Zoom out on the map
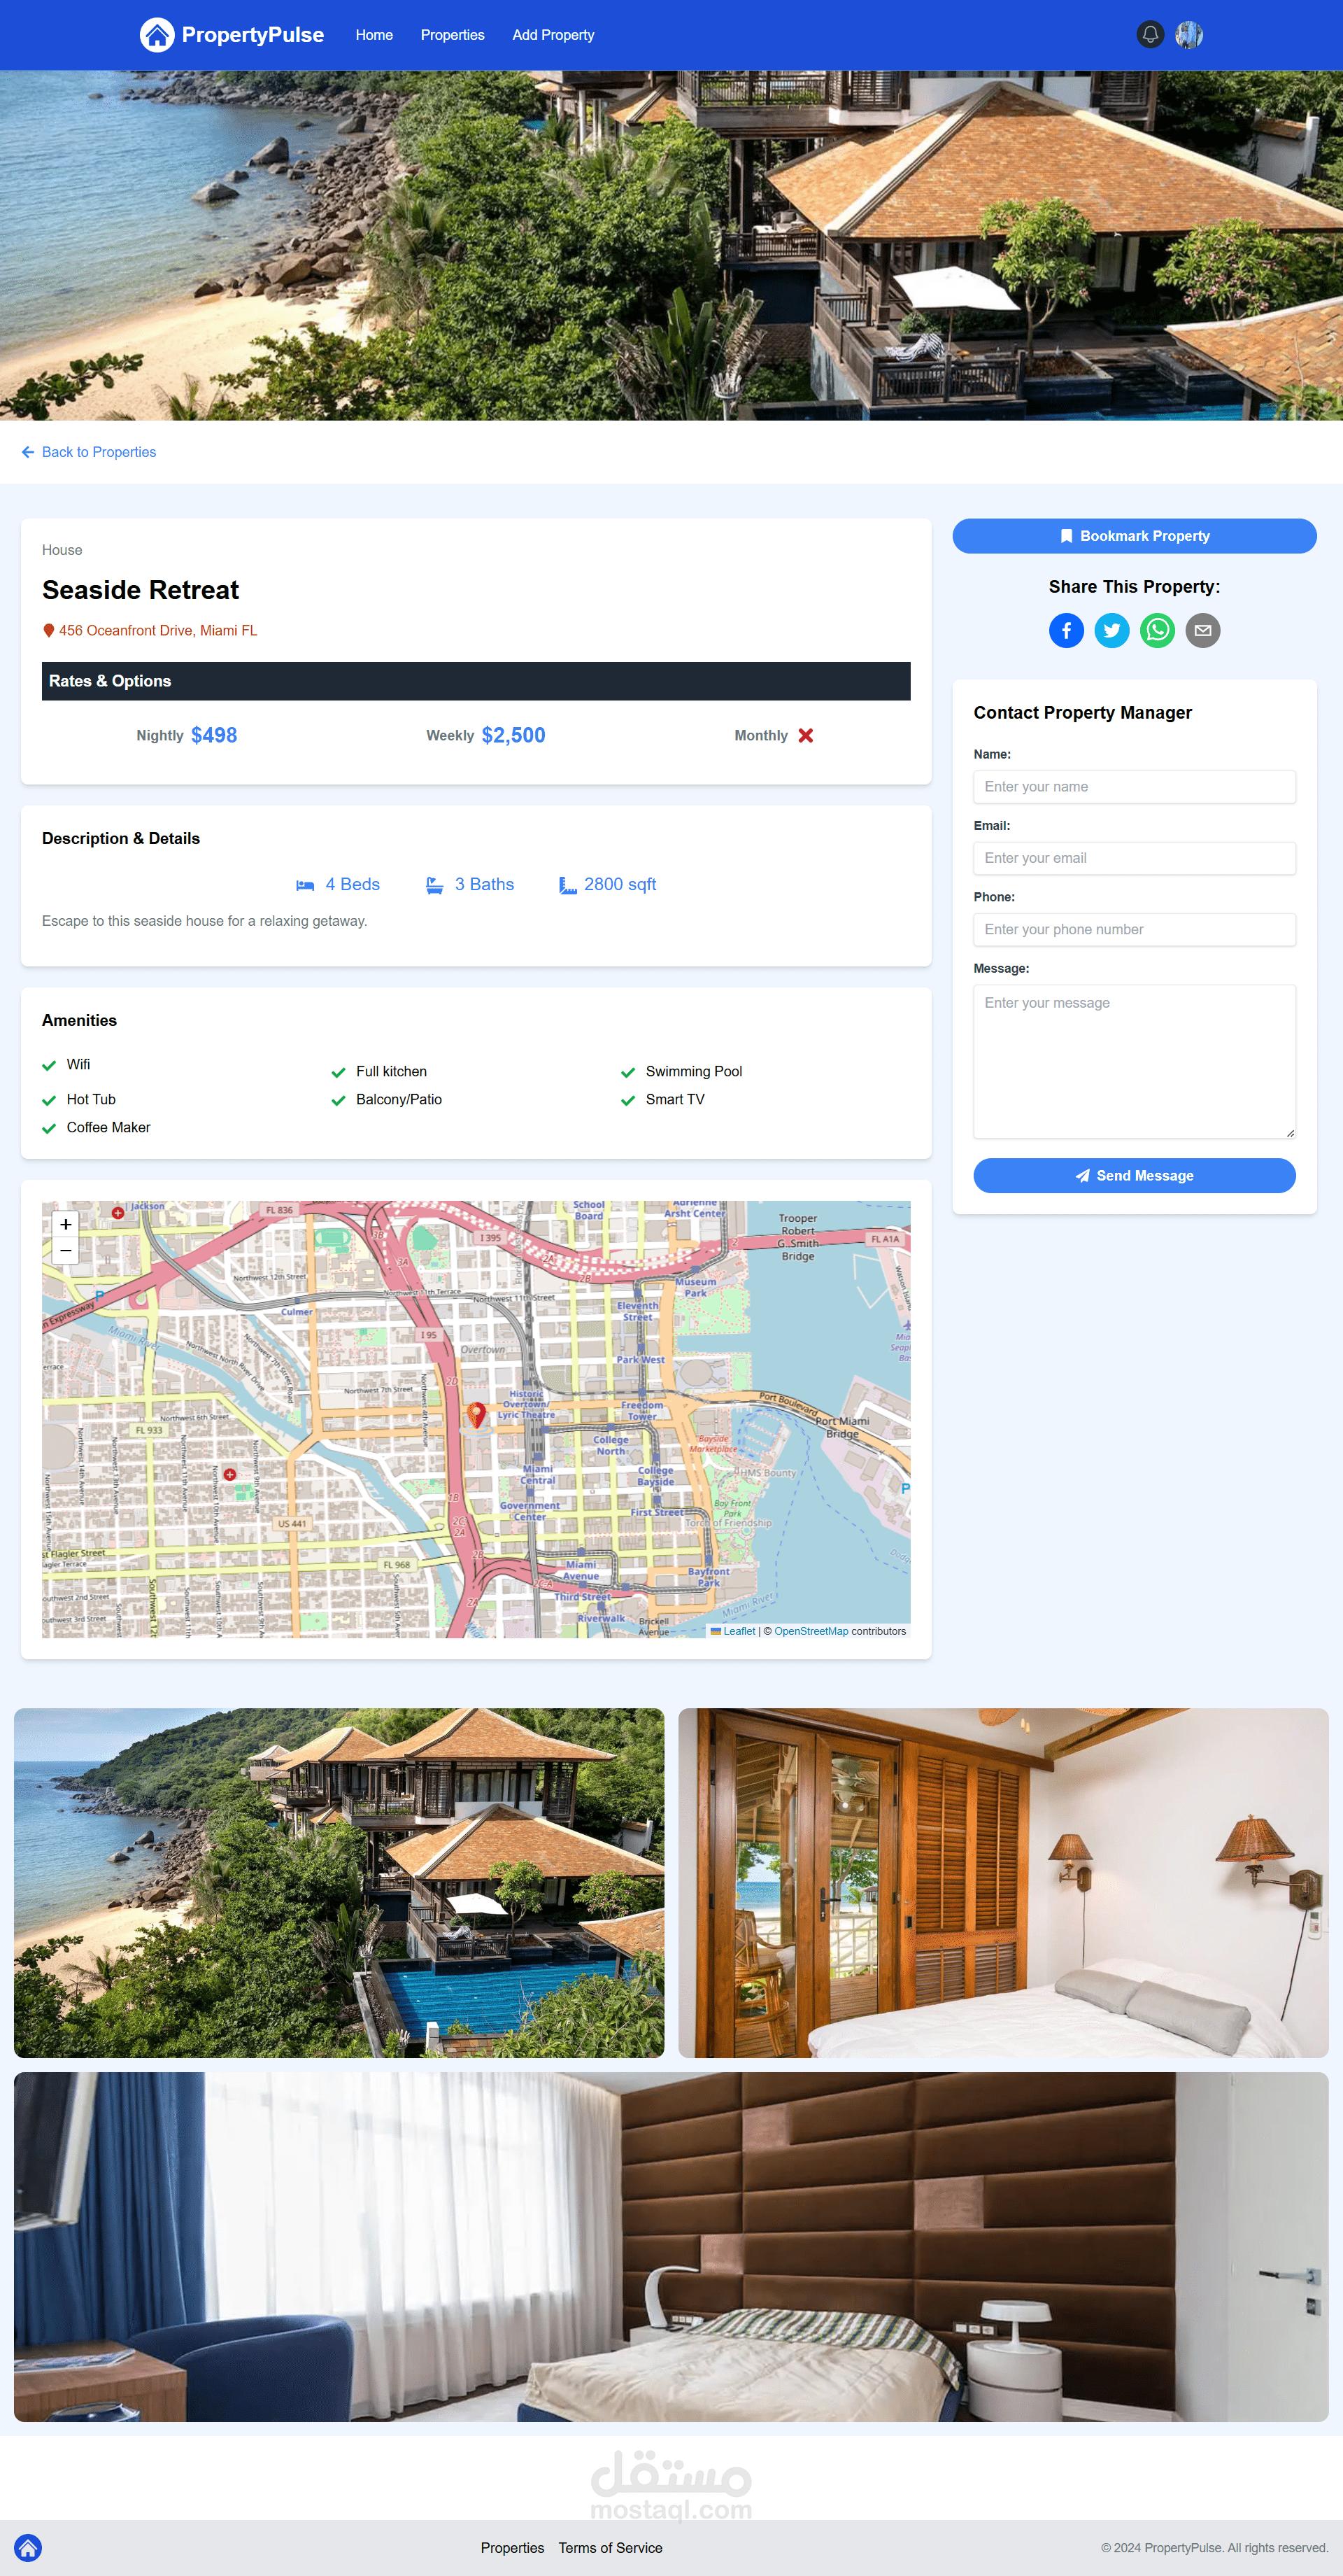Viewport: 1343px width, 2576px height. (x=66, y=1251)
